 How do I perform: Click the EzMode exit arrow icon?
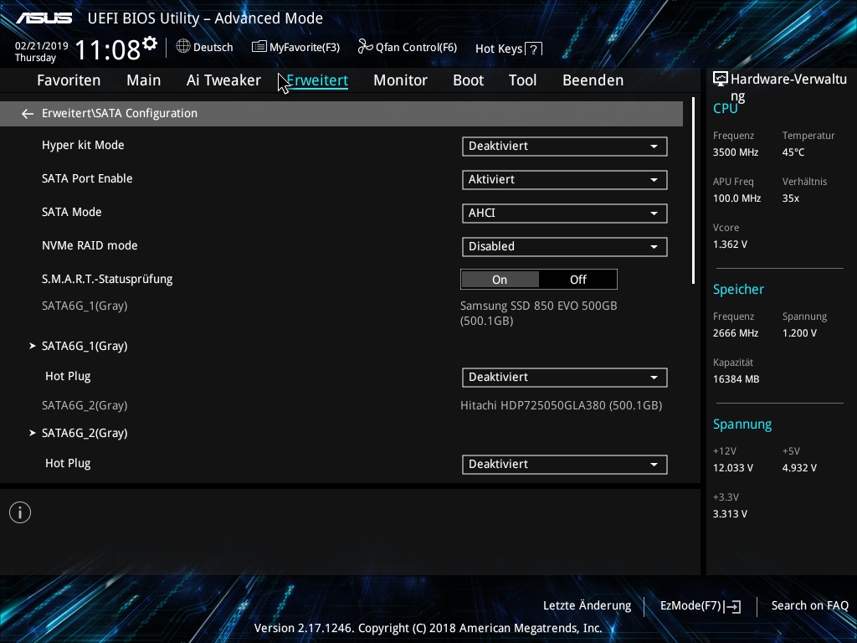[x=733, y=606]
